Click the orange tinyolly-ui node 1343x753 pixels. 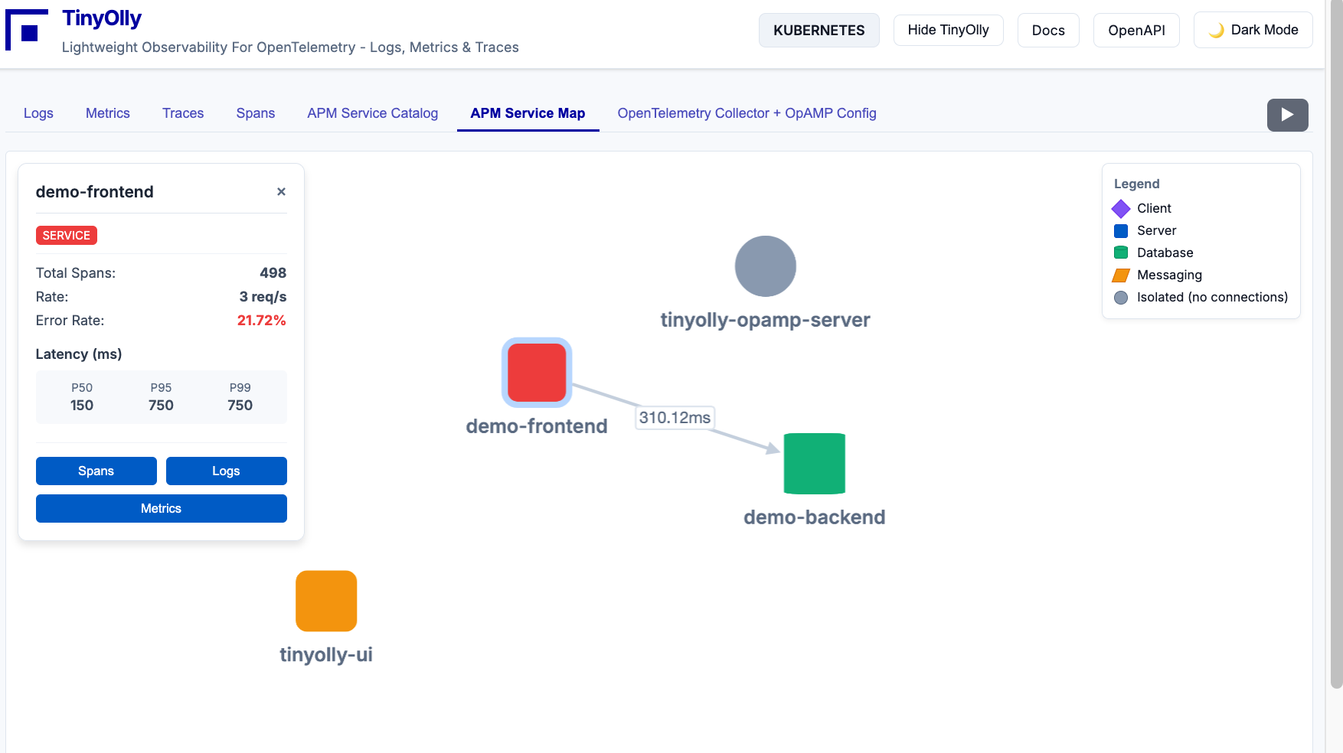point(326,601)
